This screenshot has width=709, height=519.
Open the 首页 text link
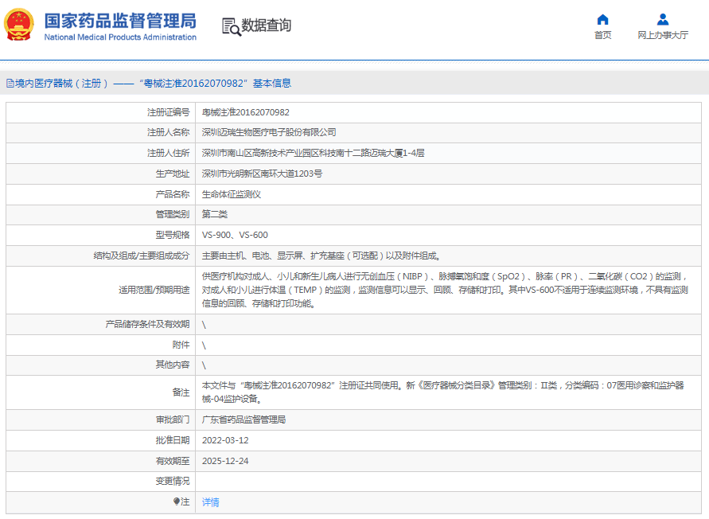click(x=602, y=35)
